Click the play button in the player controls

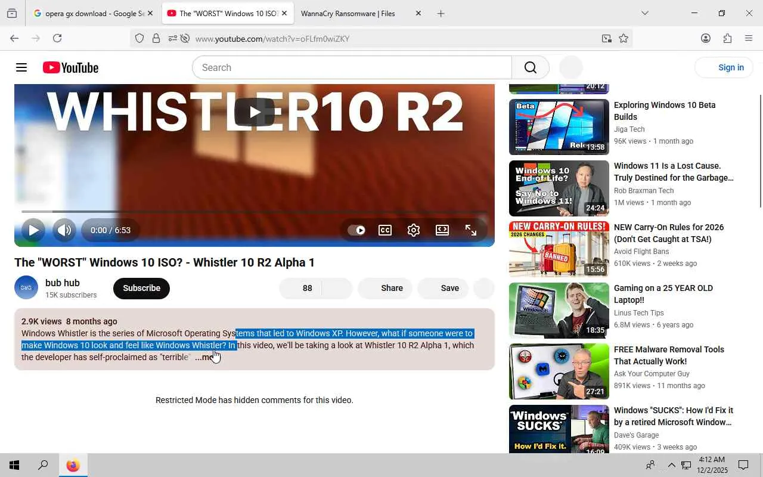33,230
